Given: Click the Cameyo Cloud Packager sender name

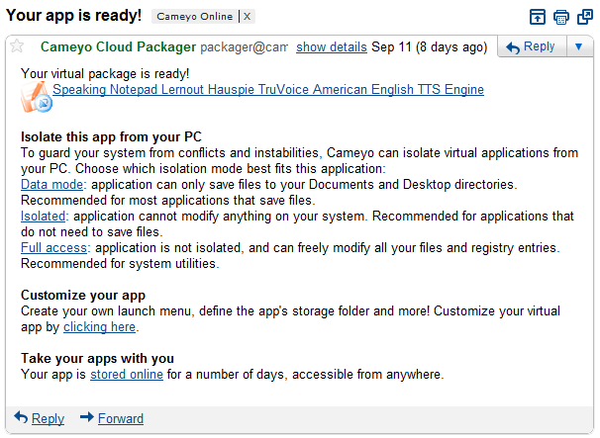Looking at the screenshot, I should click(118, 47).
